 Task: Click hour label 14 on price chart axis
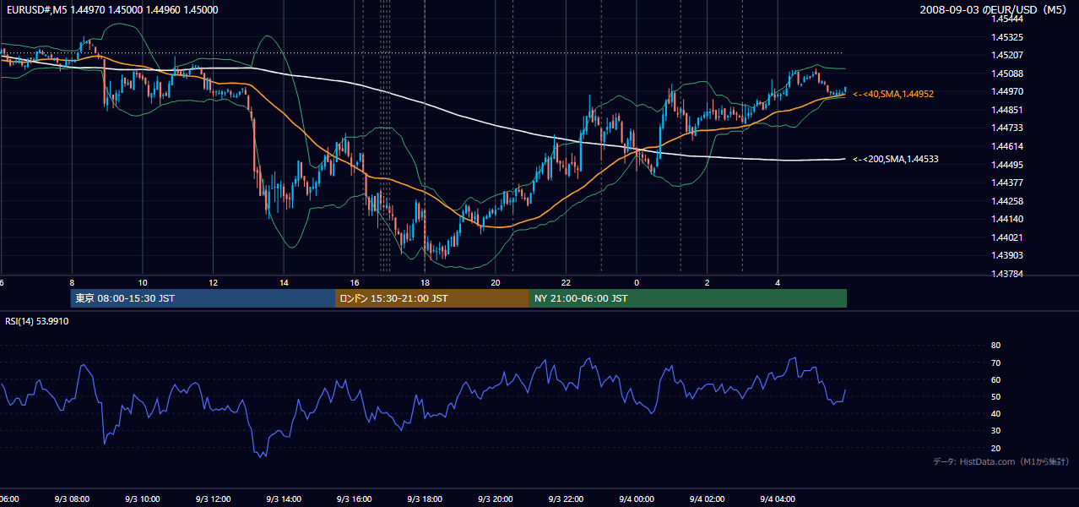(x=284, y=282)
